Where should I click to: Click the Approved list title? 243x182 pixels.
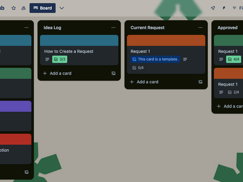tap(227, 28)
